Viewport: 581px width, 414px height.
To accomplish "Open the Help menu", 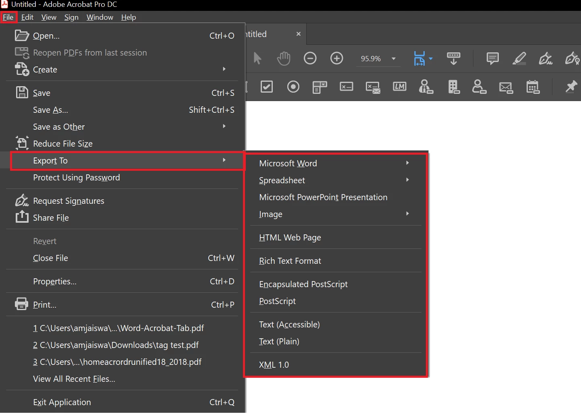I will 129,17.
